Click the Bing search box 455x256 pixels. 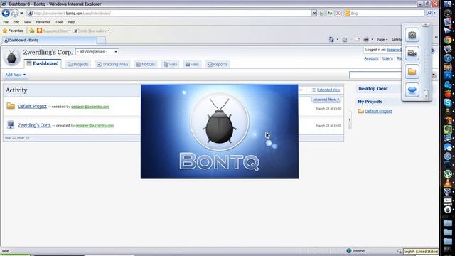384,13
